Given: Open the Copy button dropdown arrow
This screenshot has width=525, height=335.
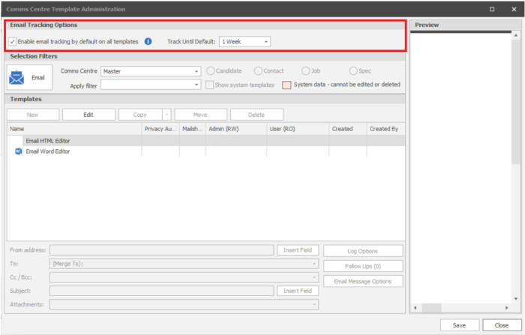Looking at the screenshot, I should point(166,115).
